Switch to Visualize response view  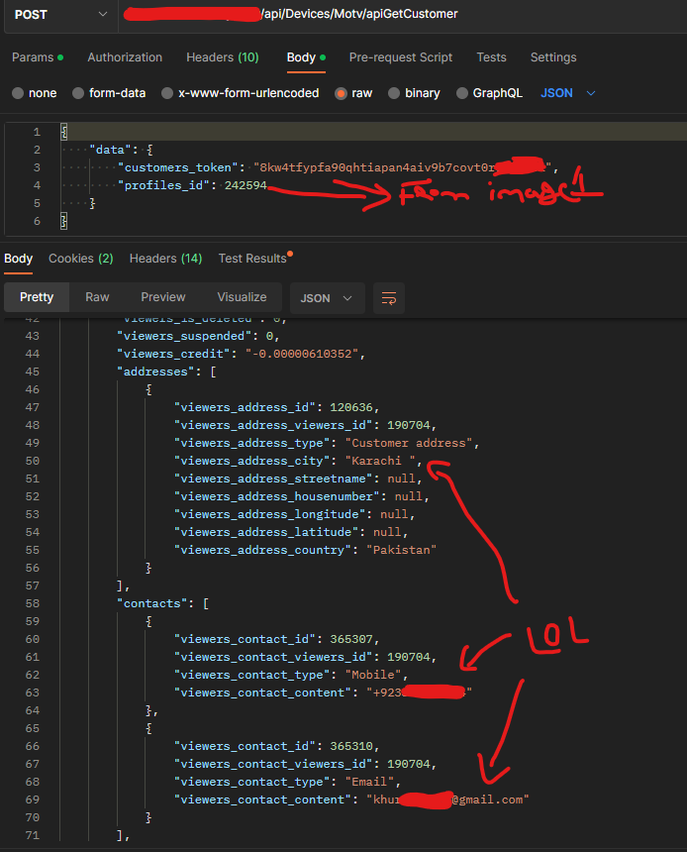[x=242, y=297]
